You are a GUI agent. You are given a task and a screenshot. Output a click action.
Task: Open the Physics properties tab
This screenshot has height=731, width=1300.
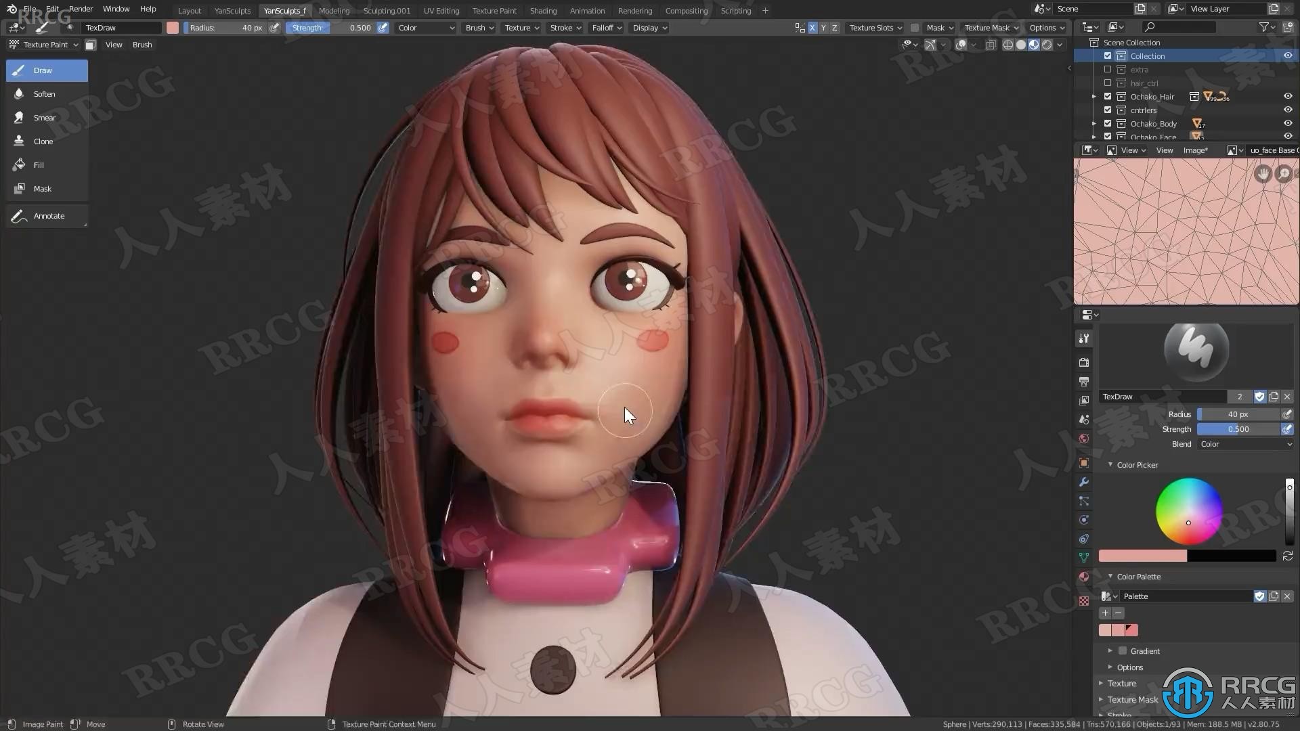click(1084, 520)
